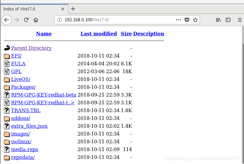Image resolution: width=244 pixels, height=164 pixels.
Task: Click the unknown-file icon beside TRANS.TBL
Action: point(7,110)
